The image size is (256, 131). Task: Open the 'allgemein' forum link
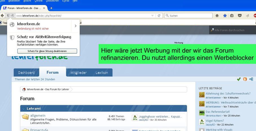click(38, 116)
